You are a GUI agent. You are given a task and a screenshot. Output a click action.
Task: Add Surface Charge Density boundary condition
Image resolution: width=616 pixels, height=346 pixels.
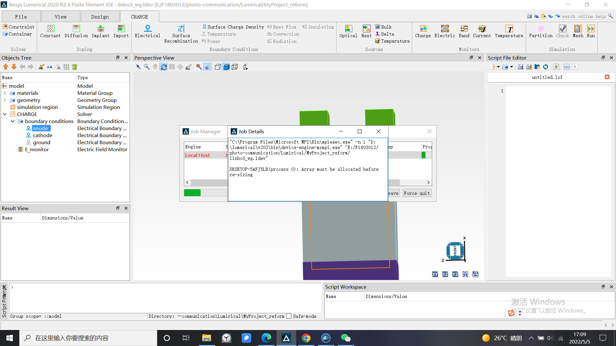[x=233, y=27]
